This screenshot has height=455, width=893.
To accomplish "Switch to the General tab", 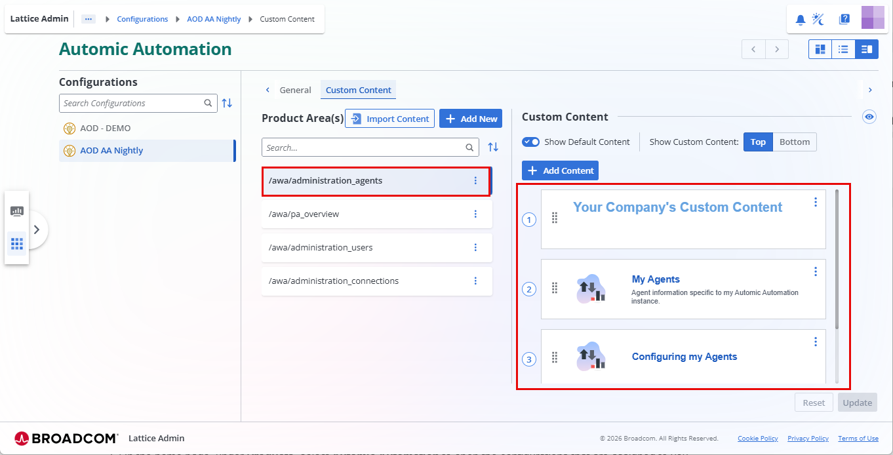I will [x=296, y=90].
